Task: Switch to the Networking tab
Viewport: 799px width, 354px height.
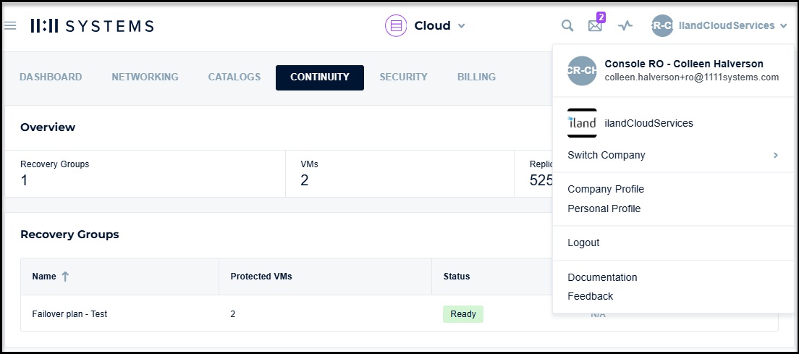Action: (145, 77)
